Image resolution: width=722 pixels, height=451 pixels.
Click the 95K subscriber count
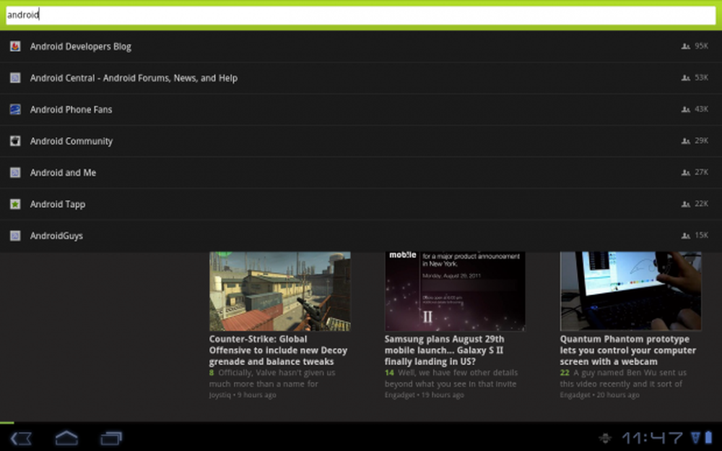point(701,46)
